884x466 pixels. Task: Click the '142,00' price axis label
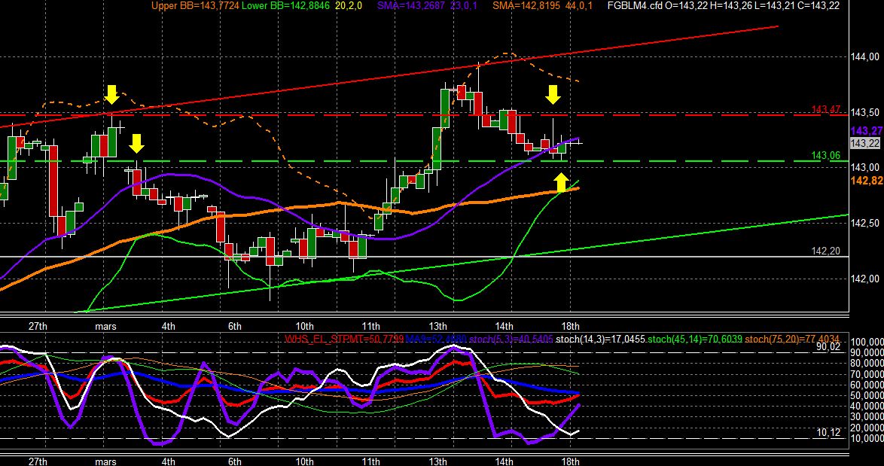pos(864,279)
